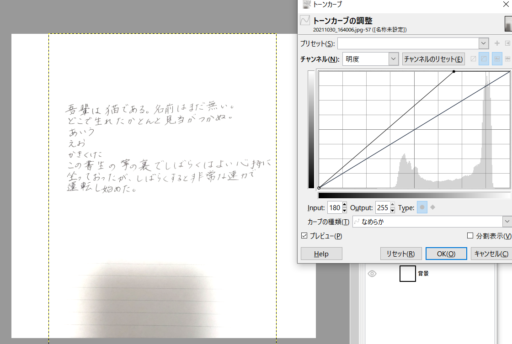Toggle linear curve editing icon
The width and height of the screenshot is (512, 344).
click(473, 58)
